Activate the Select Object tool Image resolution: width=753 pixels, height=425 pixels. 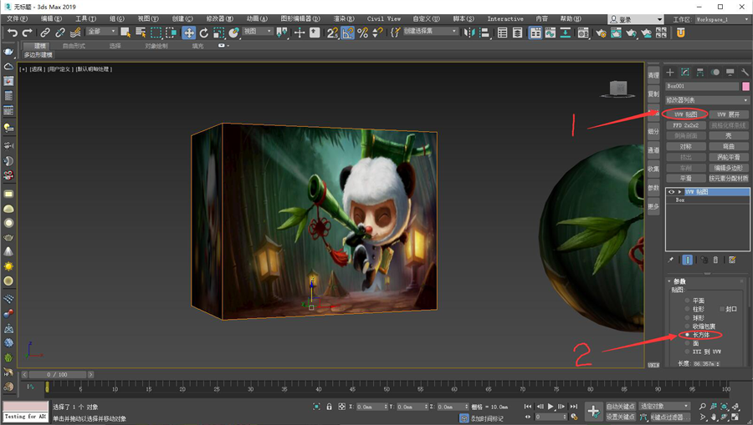(x=125, y=33)
